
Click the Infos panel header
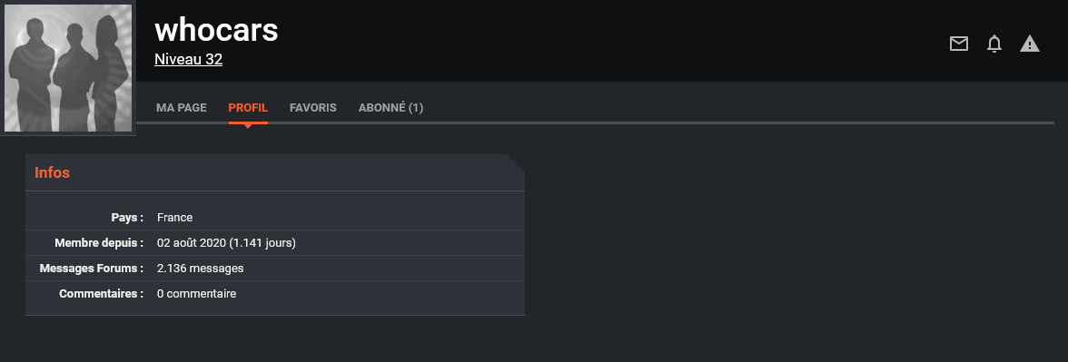pos(275,172)
